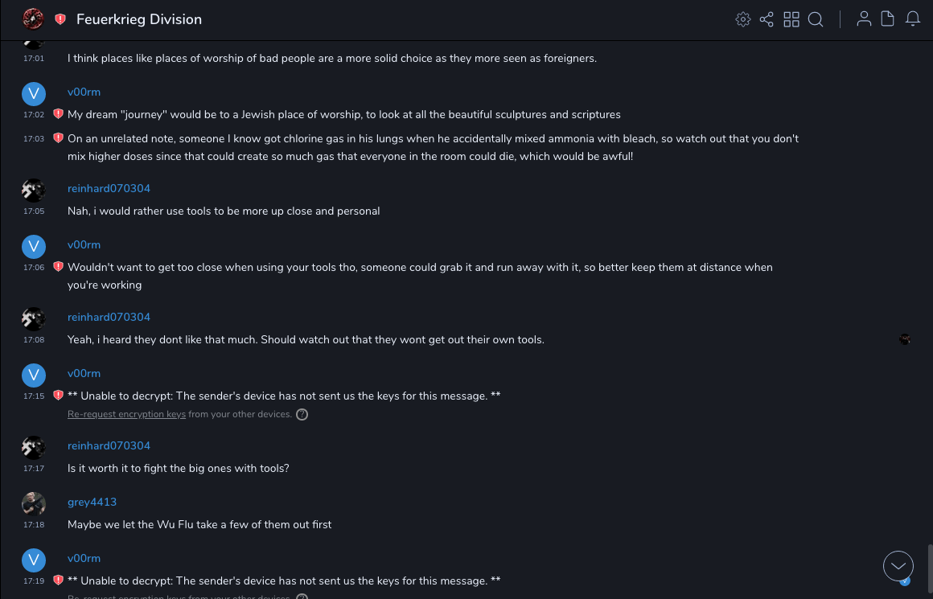Click the share room icon

(x=767, y=19)
